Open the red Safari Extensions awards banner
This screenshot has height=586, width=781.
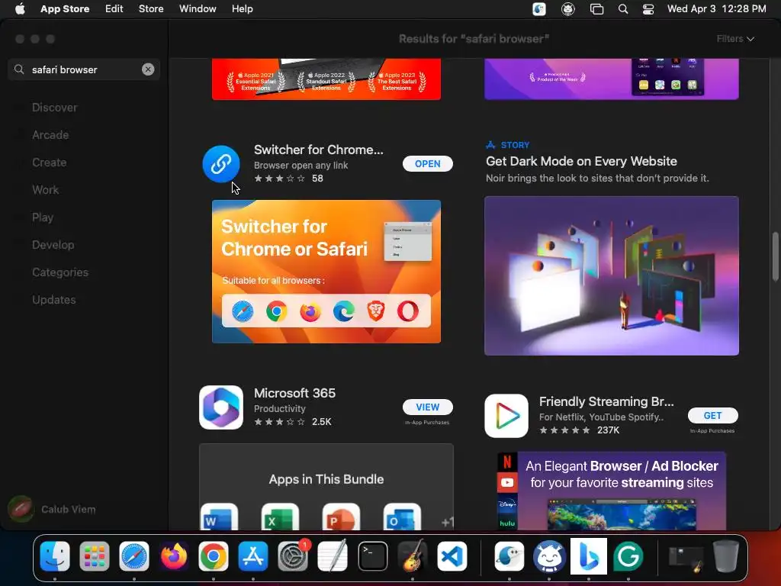tap(326, 79)
